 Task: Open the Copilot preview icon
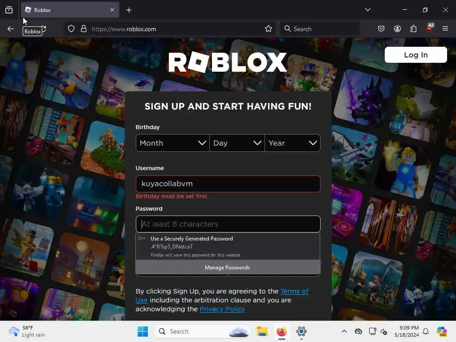(441, 331)
